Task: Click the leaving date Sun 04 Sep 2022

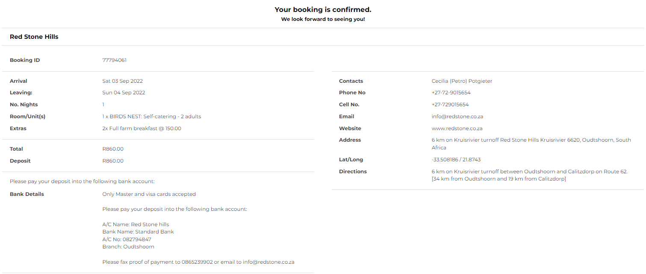Action: click(x=124, y=93)
